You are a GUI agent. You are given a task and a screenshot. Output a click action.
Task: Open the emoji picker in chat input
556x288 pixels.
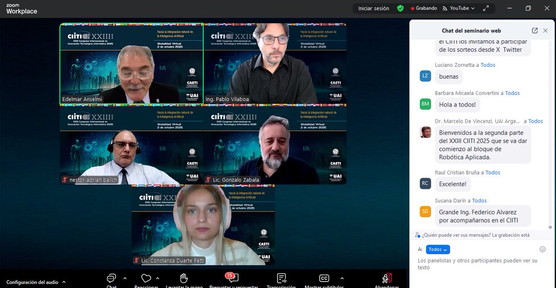coord(542,249)
